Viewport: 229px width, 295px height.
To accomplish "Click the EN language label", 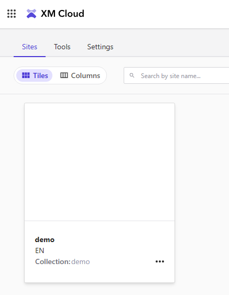I will [39, 250].
